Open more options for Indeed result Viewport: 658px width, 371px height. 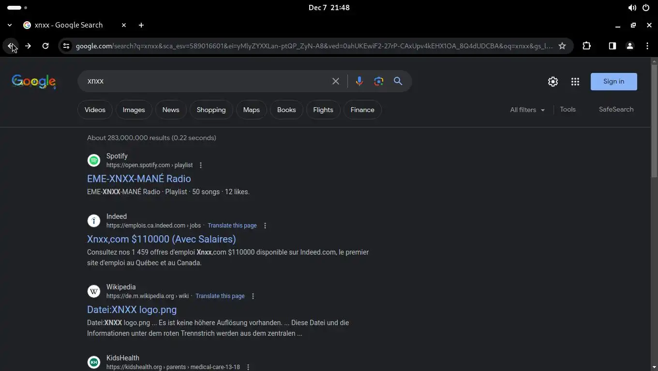pyautogui.click(x=265, y=226)
